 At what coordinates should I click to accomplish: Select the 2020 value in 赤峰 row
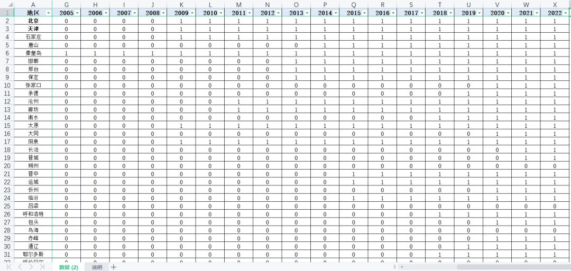498,238
